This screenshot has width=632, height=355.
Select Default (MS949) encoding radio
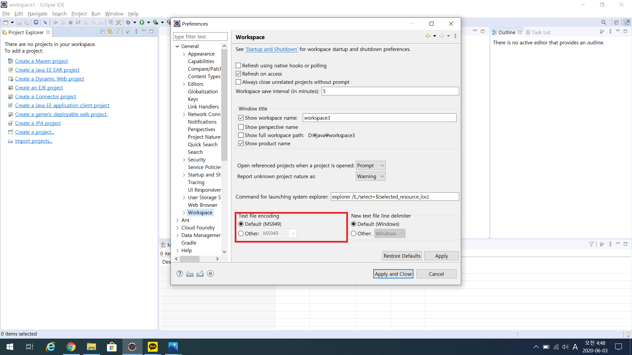pyautogui.click(x=241, y=224)
